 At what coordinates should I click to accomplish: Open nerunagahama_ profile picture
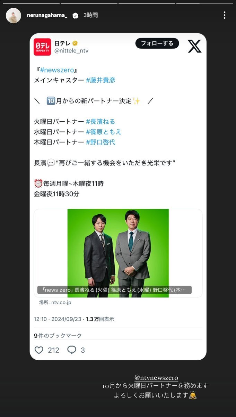click(14, 16)
